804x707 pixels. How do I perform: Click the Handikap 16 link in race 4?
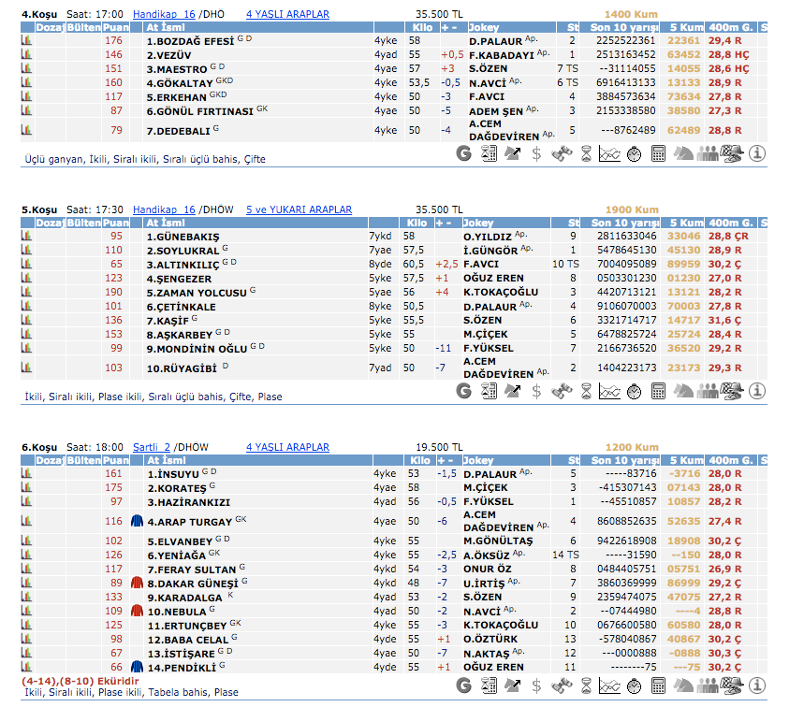tap(164, 15)
